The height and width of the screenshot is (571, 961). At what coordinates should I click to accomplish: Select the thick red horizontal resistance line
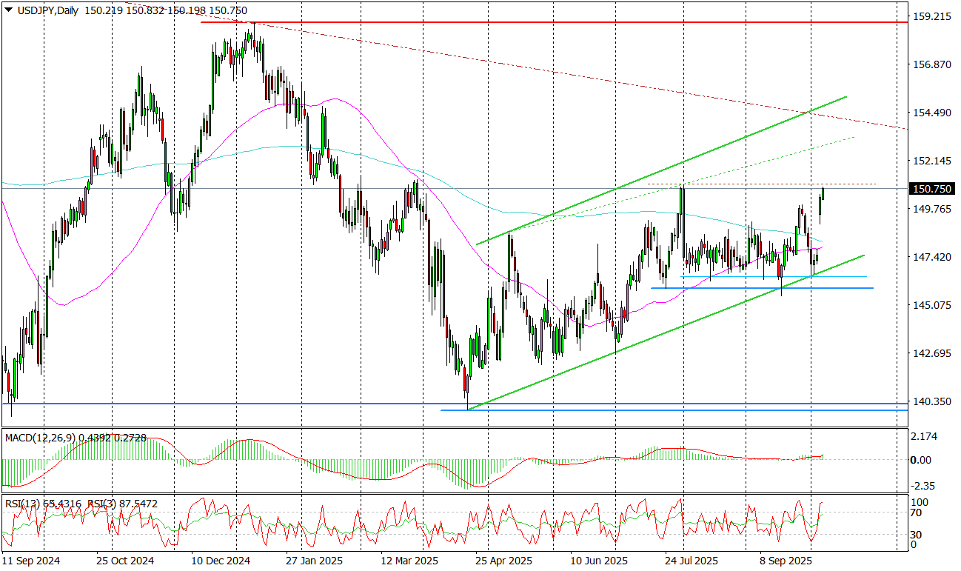pos(592,22)
